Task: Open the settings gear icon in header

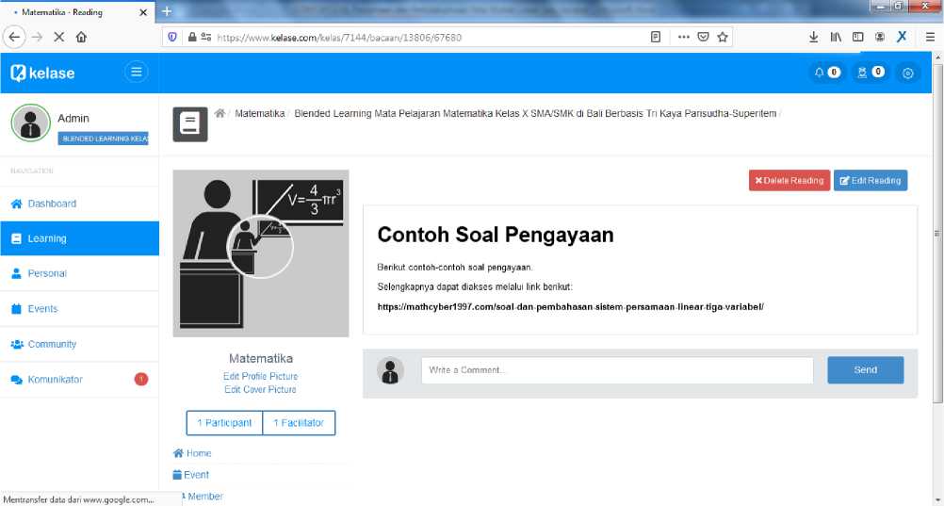Action: click(908, 73)
